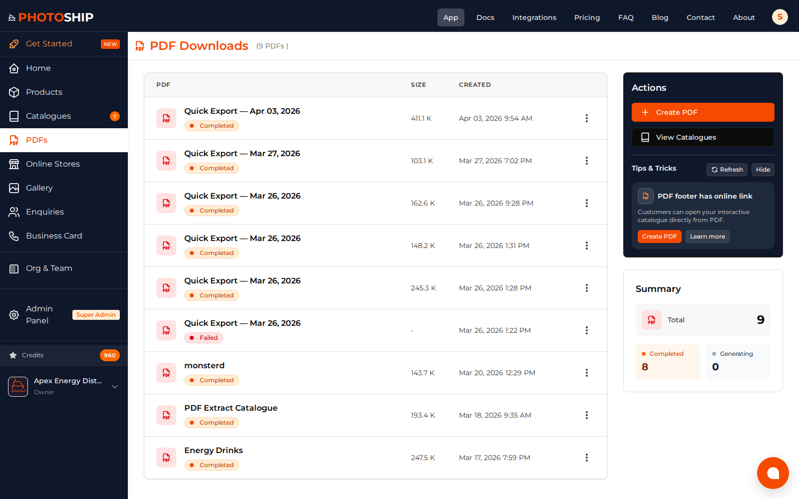Click the Products box icon
Screen dimensions: 799x499
tap(14, 92)
